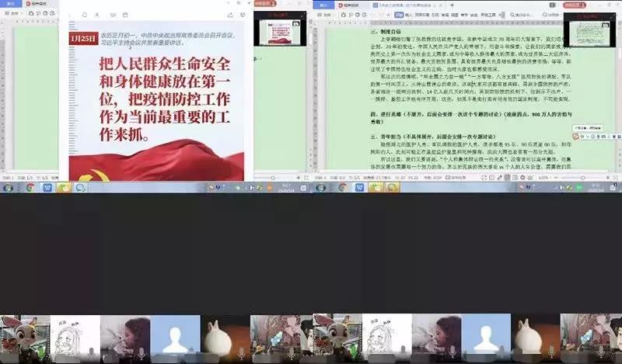Viewport: 622px width, 364px height.
Task: Open the 审阅 ribbon tab
Action: (x=445, y=15)
